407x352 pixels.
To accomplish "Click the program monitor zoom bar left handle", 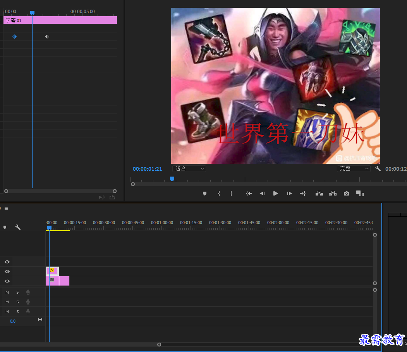I will [x=133, y=184].
